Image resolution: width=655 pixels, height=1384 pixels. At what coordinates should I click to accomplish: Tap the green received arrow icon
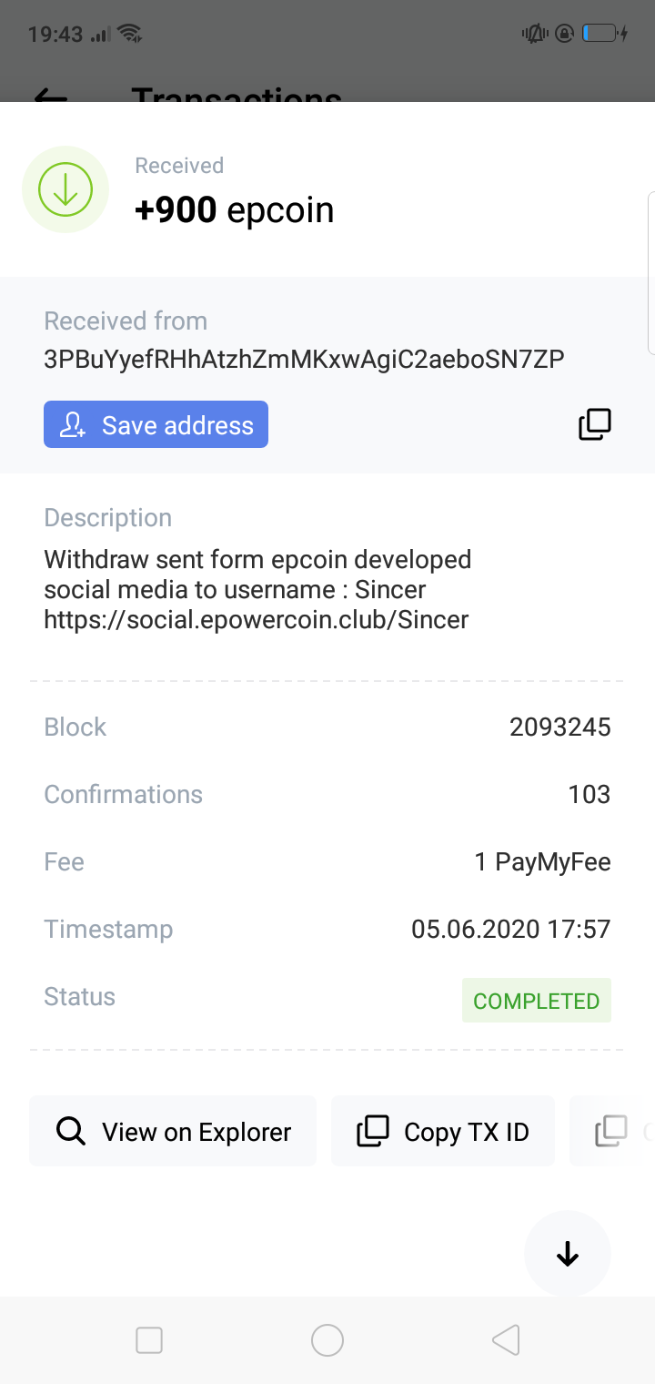(x=65, y=189)
